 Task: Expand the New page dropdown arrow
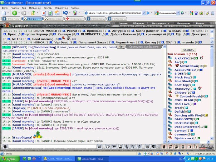[8, 13]
